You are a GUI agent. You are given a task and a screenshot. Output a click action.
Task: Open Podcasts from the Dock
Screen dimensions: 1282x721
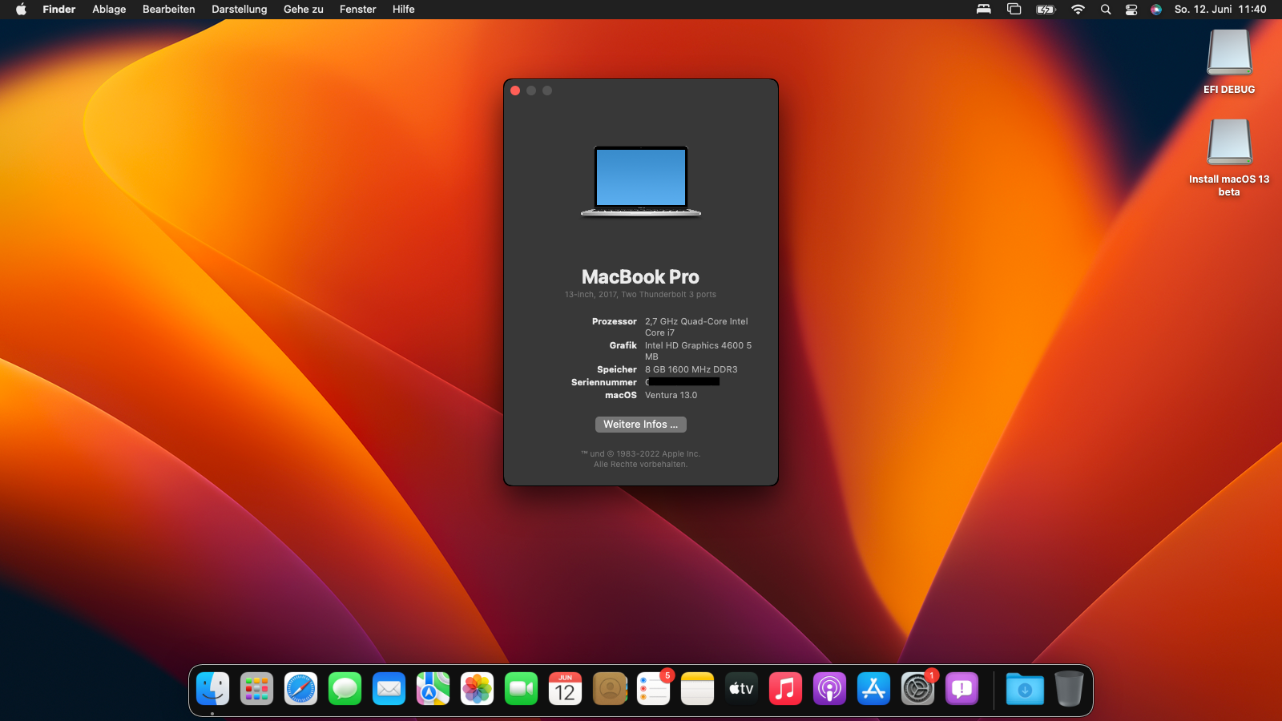829,689
